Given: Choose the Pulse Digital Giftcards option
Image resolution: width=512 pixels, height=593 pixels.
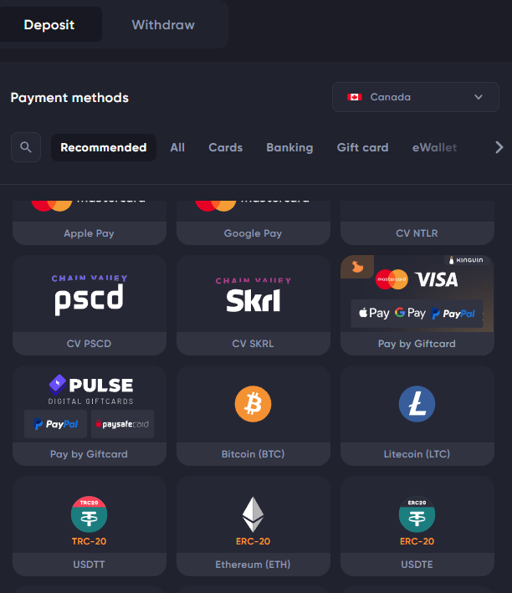Looking at the screenshot, I should pyautogui.click(x=90, y=415).
